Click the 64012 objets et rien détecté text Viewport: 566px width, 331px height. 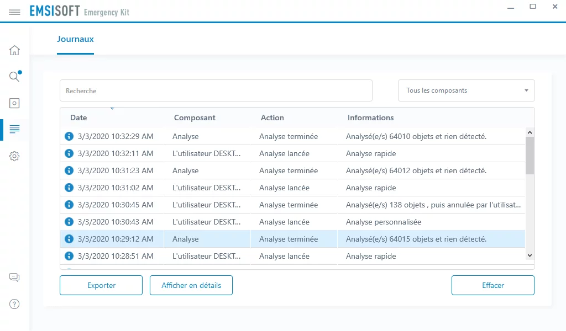coord(416,170)
